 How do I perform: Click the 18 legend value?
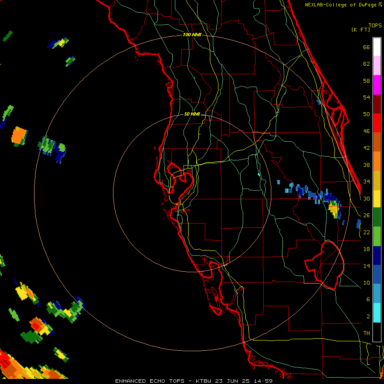[x=367, y=249]
